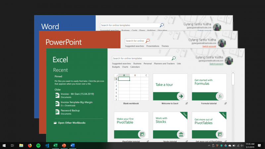
Task: Click the Invoice-Template-Big-Margin file icon
Action: point(57,104)
